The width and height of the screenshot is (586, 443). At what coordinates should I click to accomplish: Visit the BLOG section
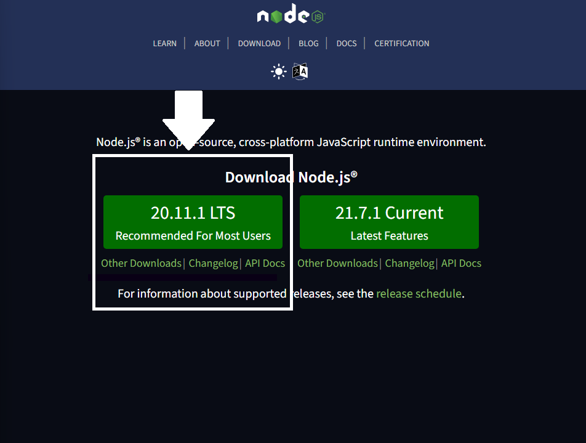coord(308,43)
